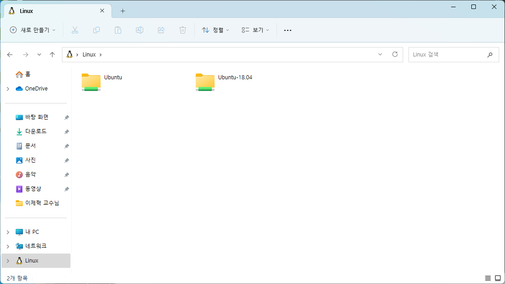
Task: Expand the 네트워크 tree node
Action: (8, 246)
